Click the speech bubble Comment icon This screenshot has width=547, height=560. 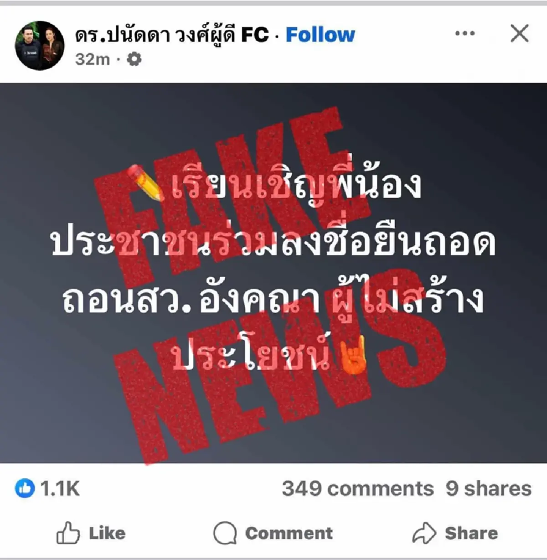pyautogui.click(x=225, y=533)
